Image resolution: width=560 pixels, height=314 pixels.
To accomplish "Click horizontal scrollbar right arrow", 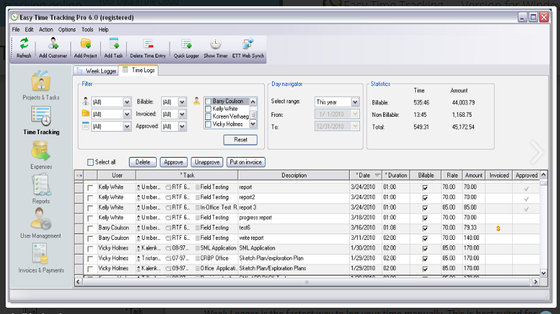I will (x=535, y=282).
